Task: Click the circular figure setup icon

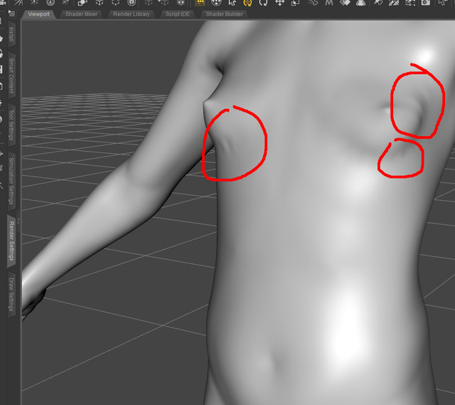Action: click(x=132, y=3)
